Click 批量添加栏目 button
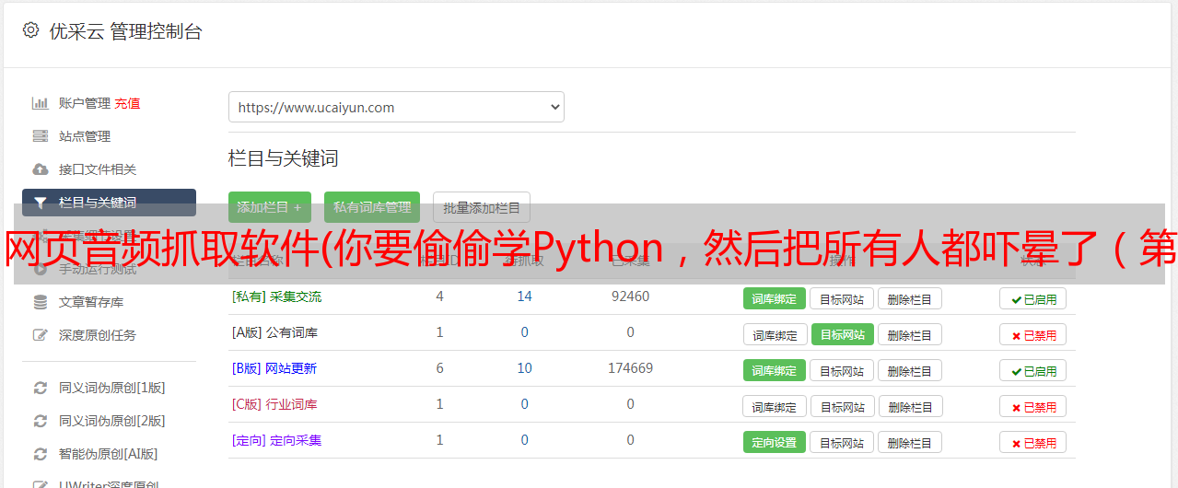 (482, 207)
